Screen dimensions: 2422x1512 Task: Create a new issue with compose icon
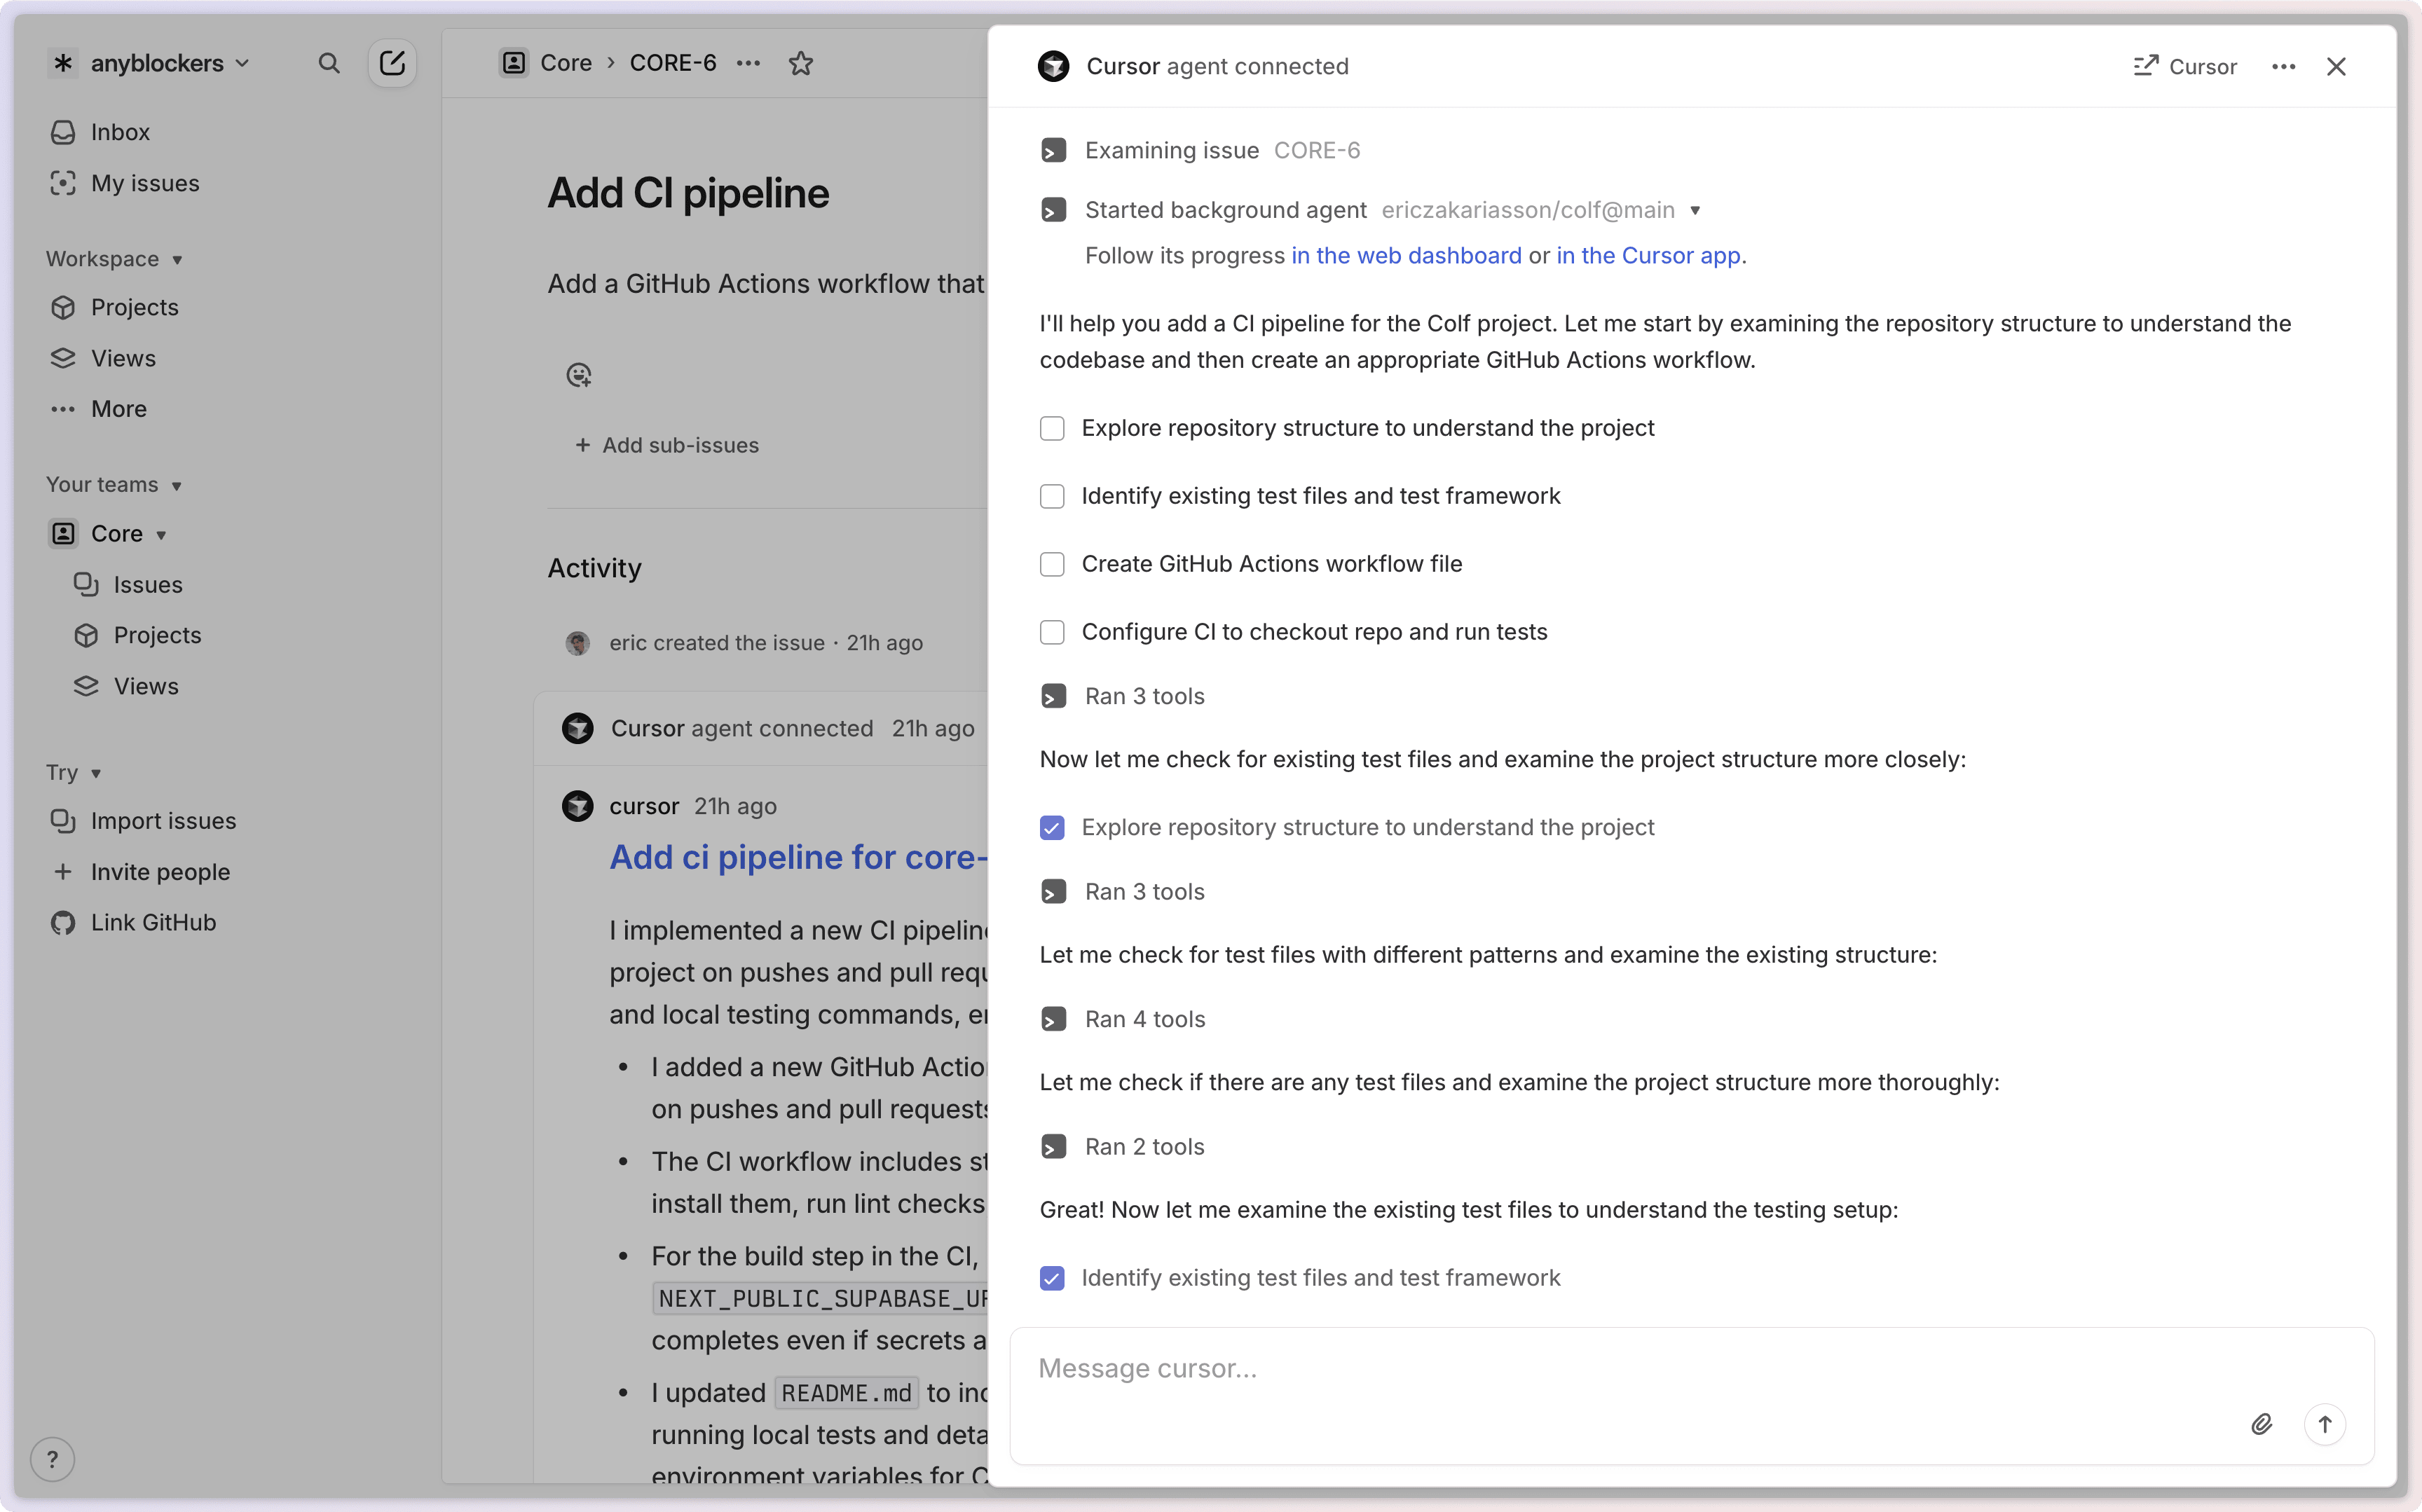(392, 63)
